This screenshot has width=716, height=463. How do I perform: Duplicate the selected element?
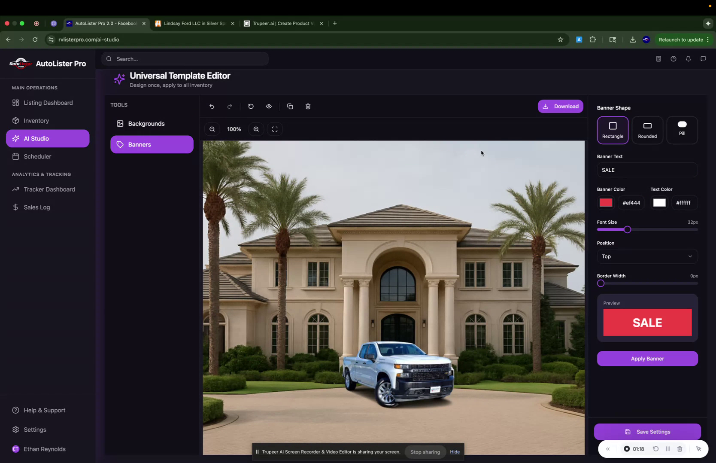pos(290,106)
